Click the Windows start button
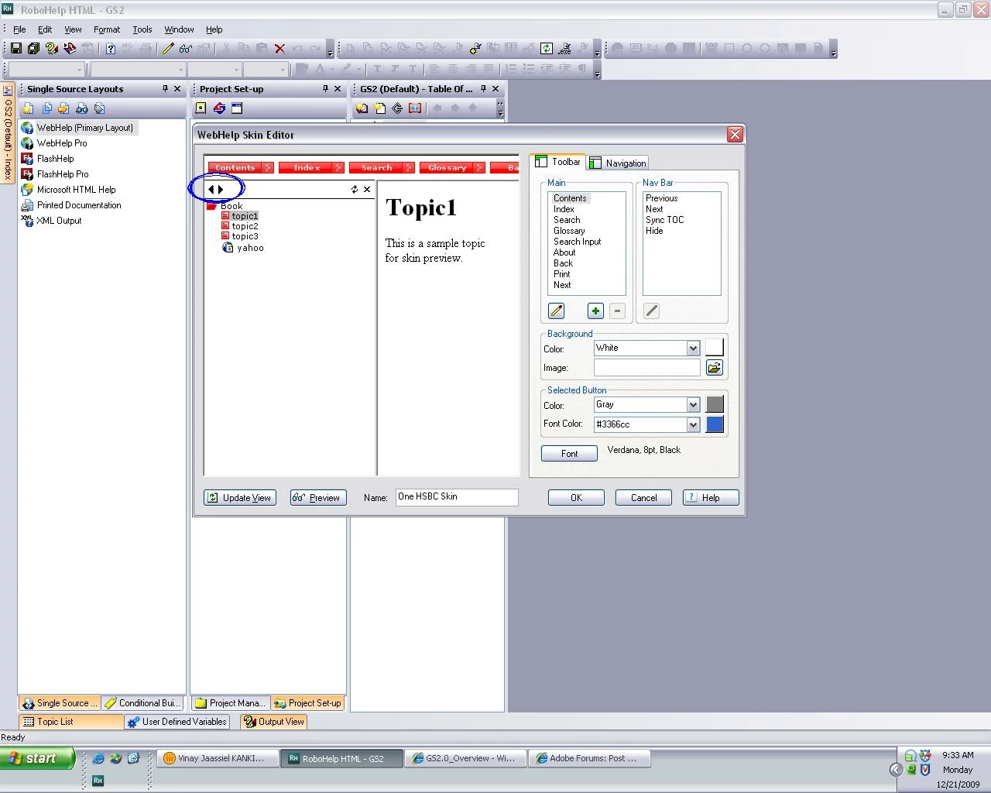 (38, 758)
